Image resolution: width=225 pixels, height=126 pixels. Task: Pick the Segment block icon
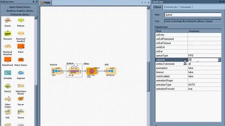pos(21,73)
